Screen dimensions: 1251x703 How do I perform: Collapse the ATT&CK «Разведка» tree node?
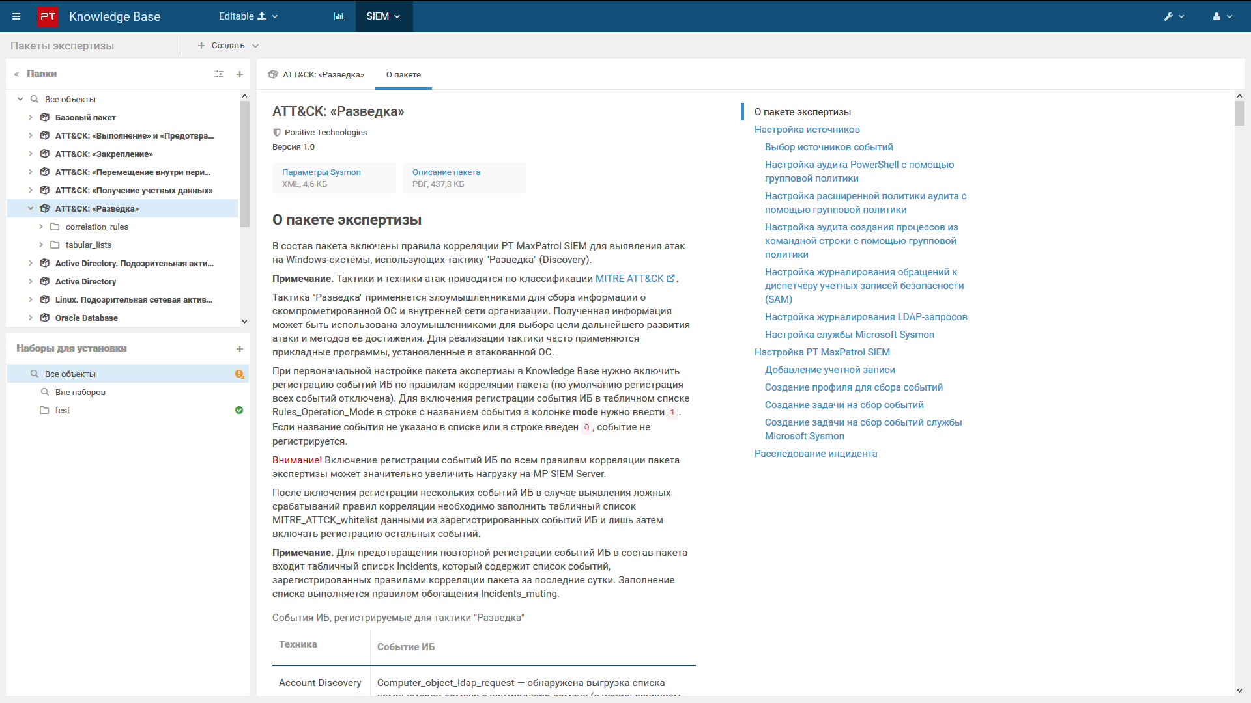click(x=31, y=209)
